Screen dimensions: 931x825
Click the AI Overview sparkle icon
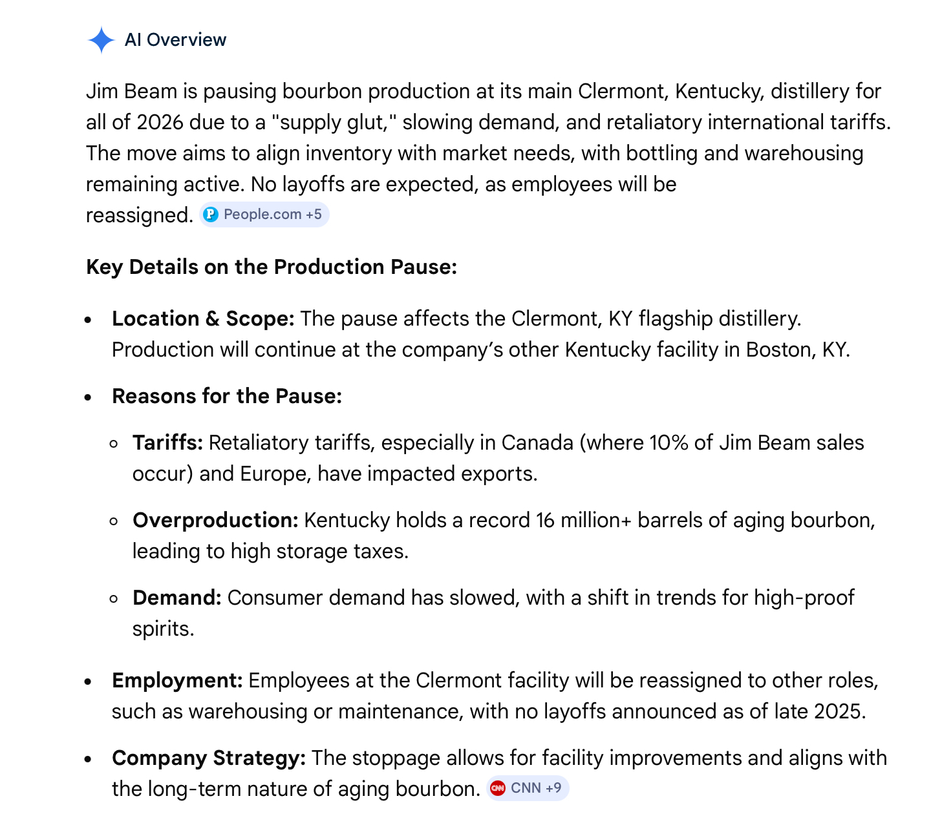(x=102, y=40)
